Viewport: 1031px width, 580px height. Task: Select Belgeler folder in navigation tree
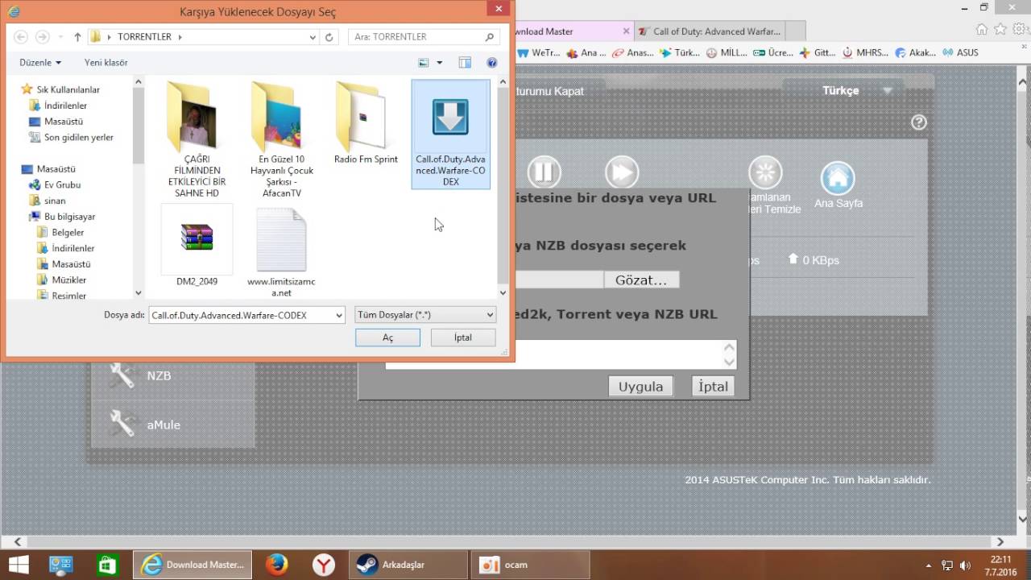(68, 232)
